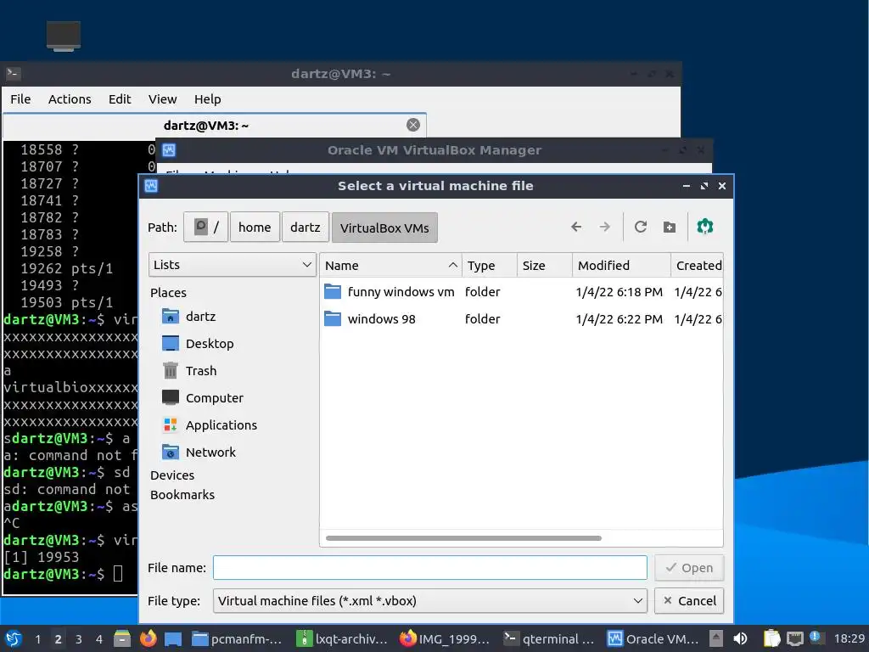Navigate to 'home' in path bar
The image size is (869, 652).
click(x=255, y=228)
